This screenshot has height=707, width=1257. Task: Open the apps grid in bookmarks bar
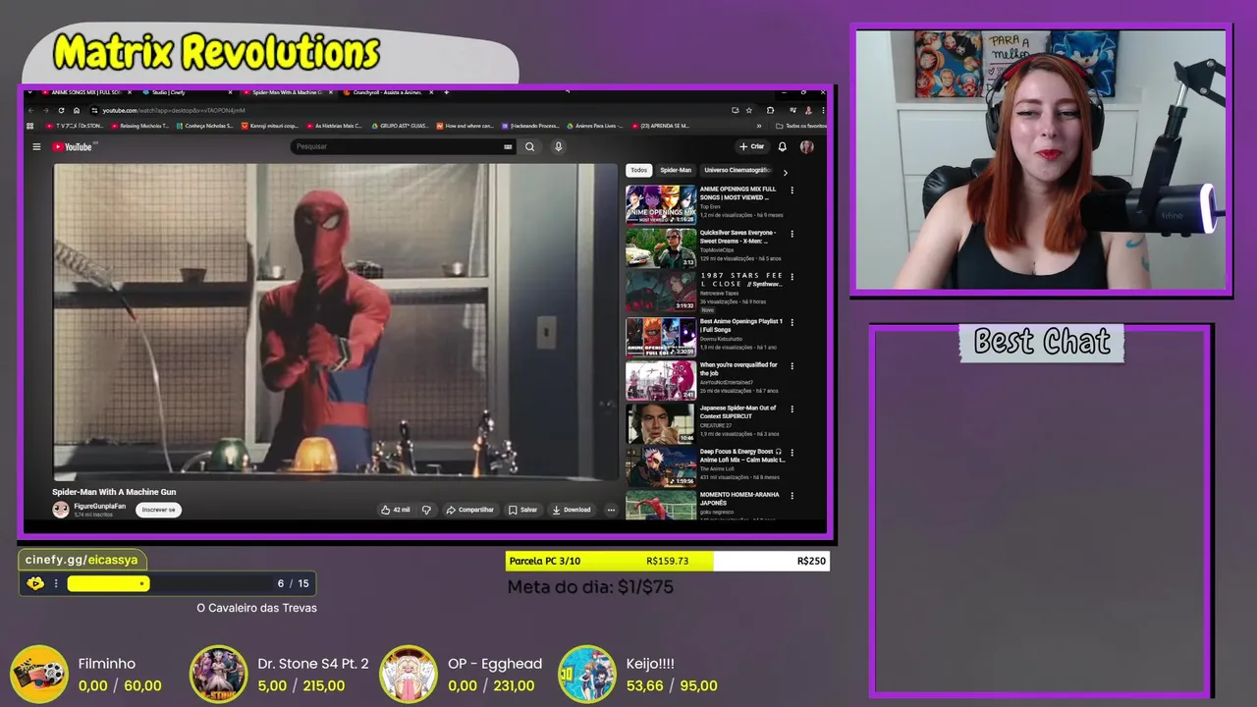(30, 126)
